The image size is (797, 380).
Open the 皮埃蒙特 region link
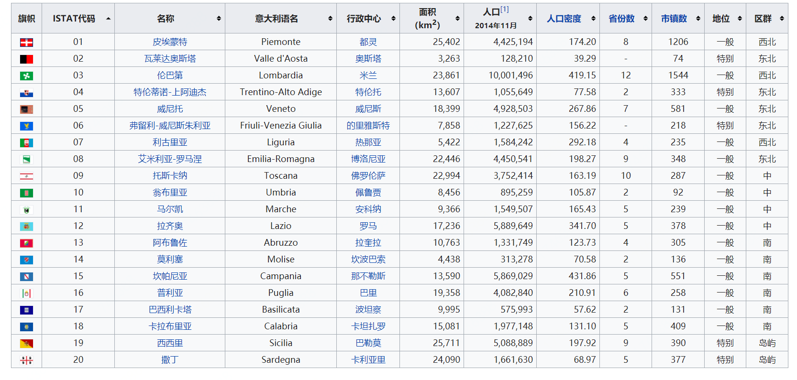click(170, 42)
